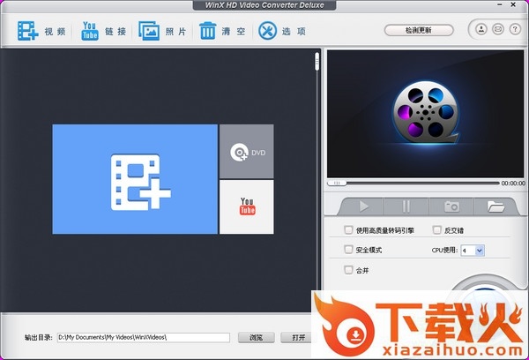Click the trash can clear-list icon
Image resolution: width=529 pixels, height=360 pixels.
208,31
